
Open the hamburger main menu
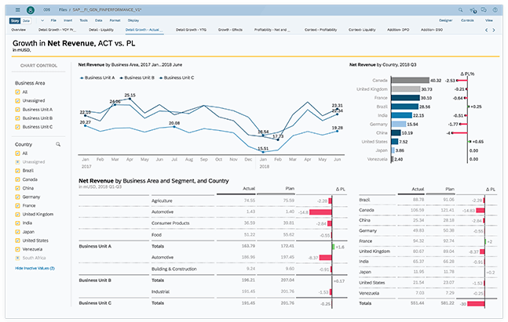point(17,9)
